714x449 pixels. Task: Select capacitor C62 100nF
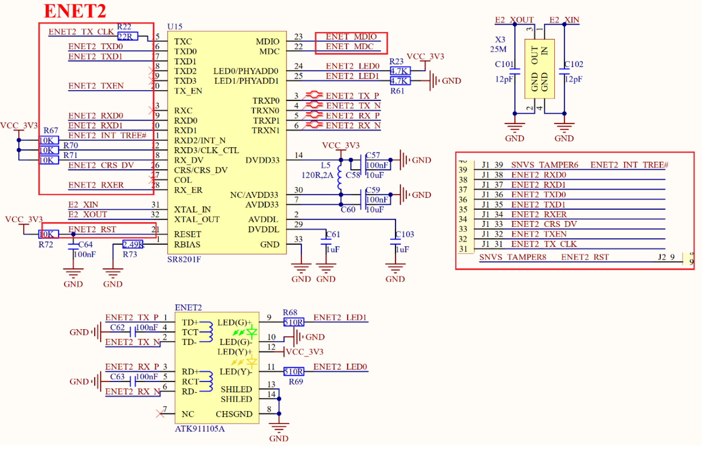[x=132, y=332]
